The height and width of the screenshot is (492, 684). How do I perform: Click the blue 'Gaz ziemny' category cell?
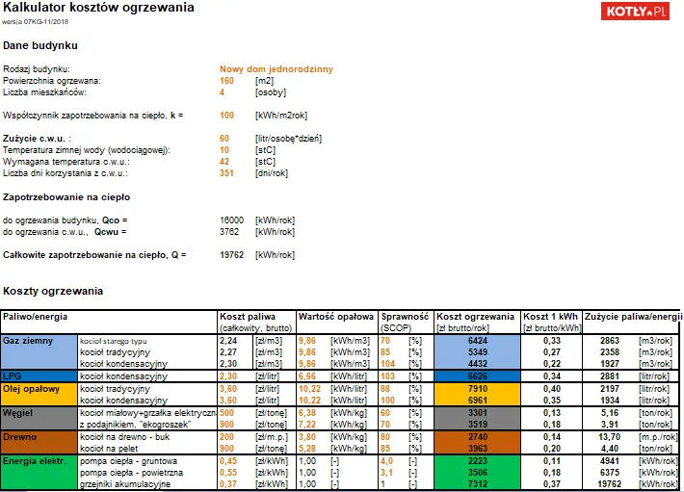[39, 351]
